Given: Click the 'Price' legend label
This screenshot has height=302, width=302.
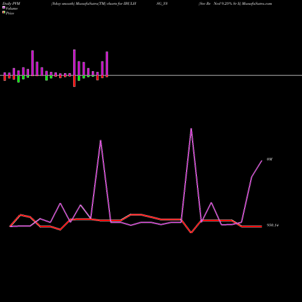Looking at the screenshot, I should (x=10, y=13).
